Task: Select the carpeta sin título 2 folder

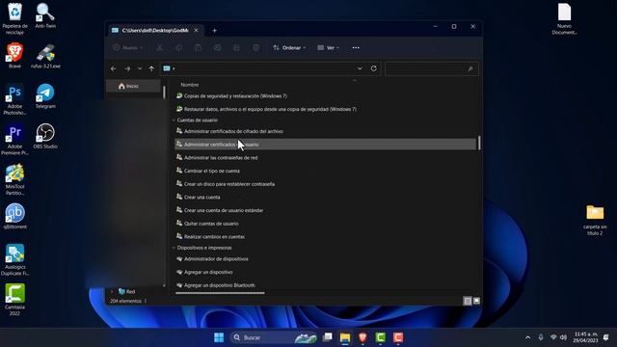Action: click(x=595, y=221)
